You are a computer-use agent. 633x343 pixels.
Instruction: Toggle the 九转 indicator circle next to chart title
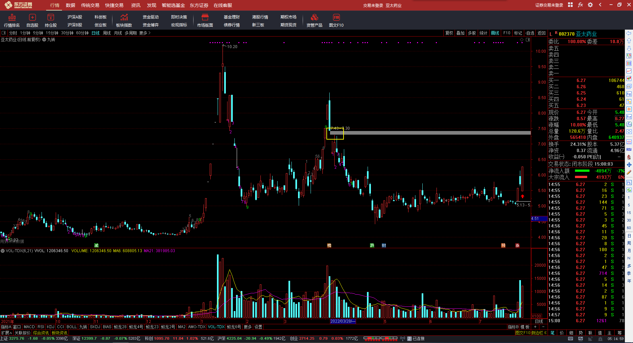pyautogui.click(x=44, y=40)
